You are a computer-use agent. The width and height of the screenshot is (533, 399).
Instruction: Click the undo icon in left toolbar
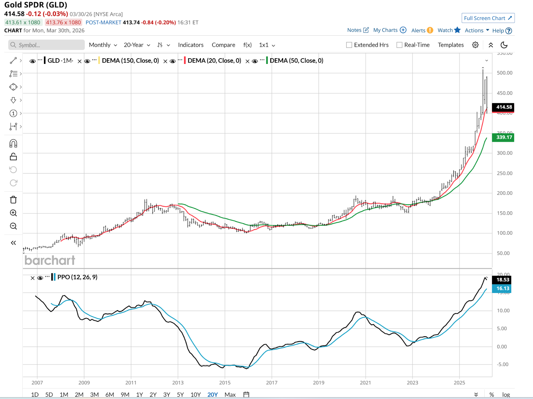pos(13,170)
